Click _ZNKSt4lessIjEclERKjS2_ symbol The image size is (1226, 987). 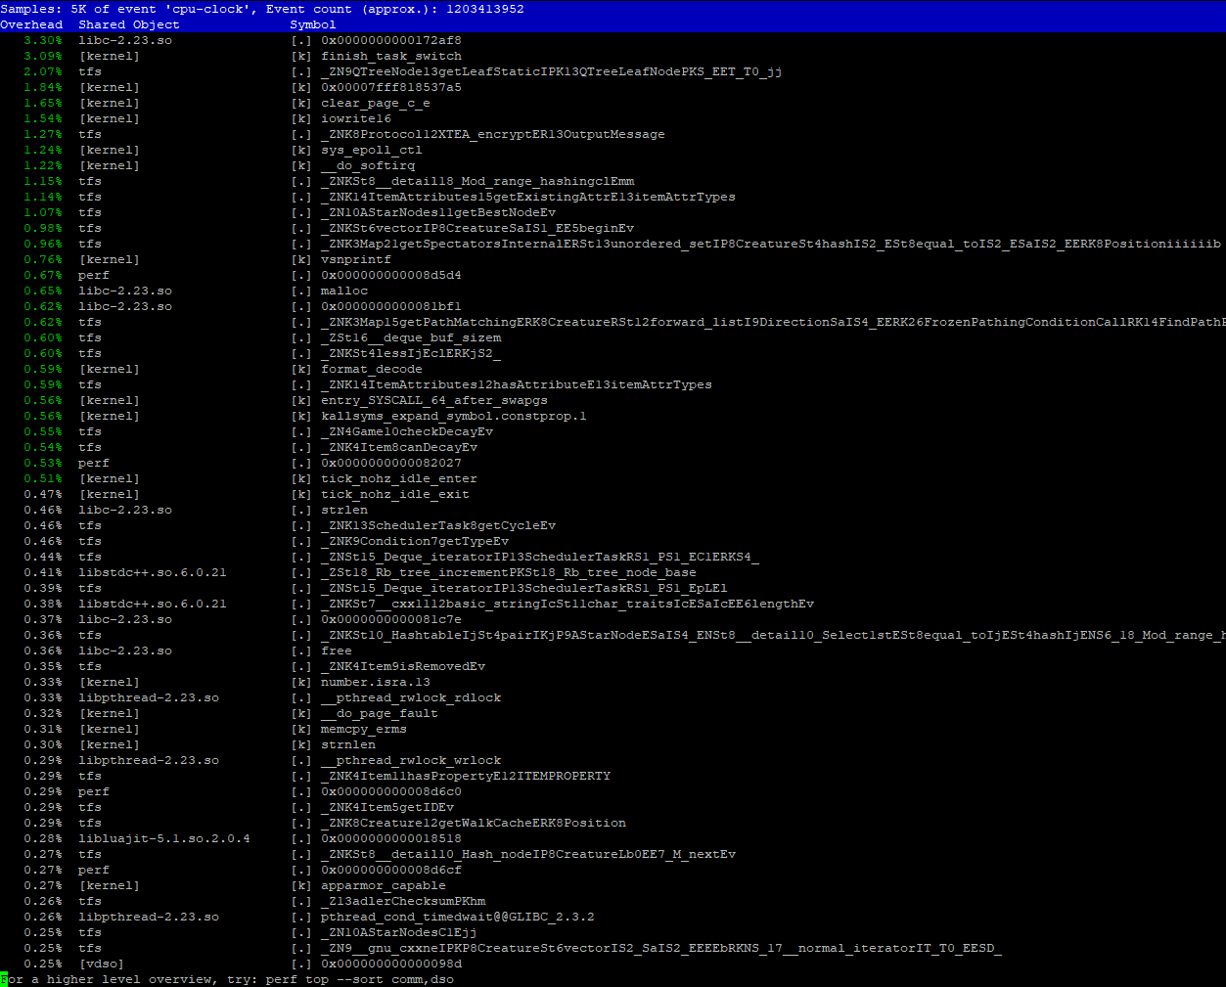tap(411, 353)
